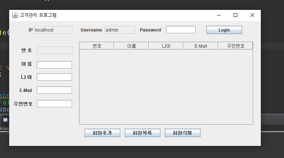284x158 pixels.
Task: Click the IP field containing localhost
Action: click(53, 30)
